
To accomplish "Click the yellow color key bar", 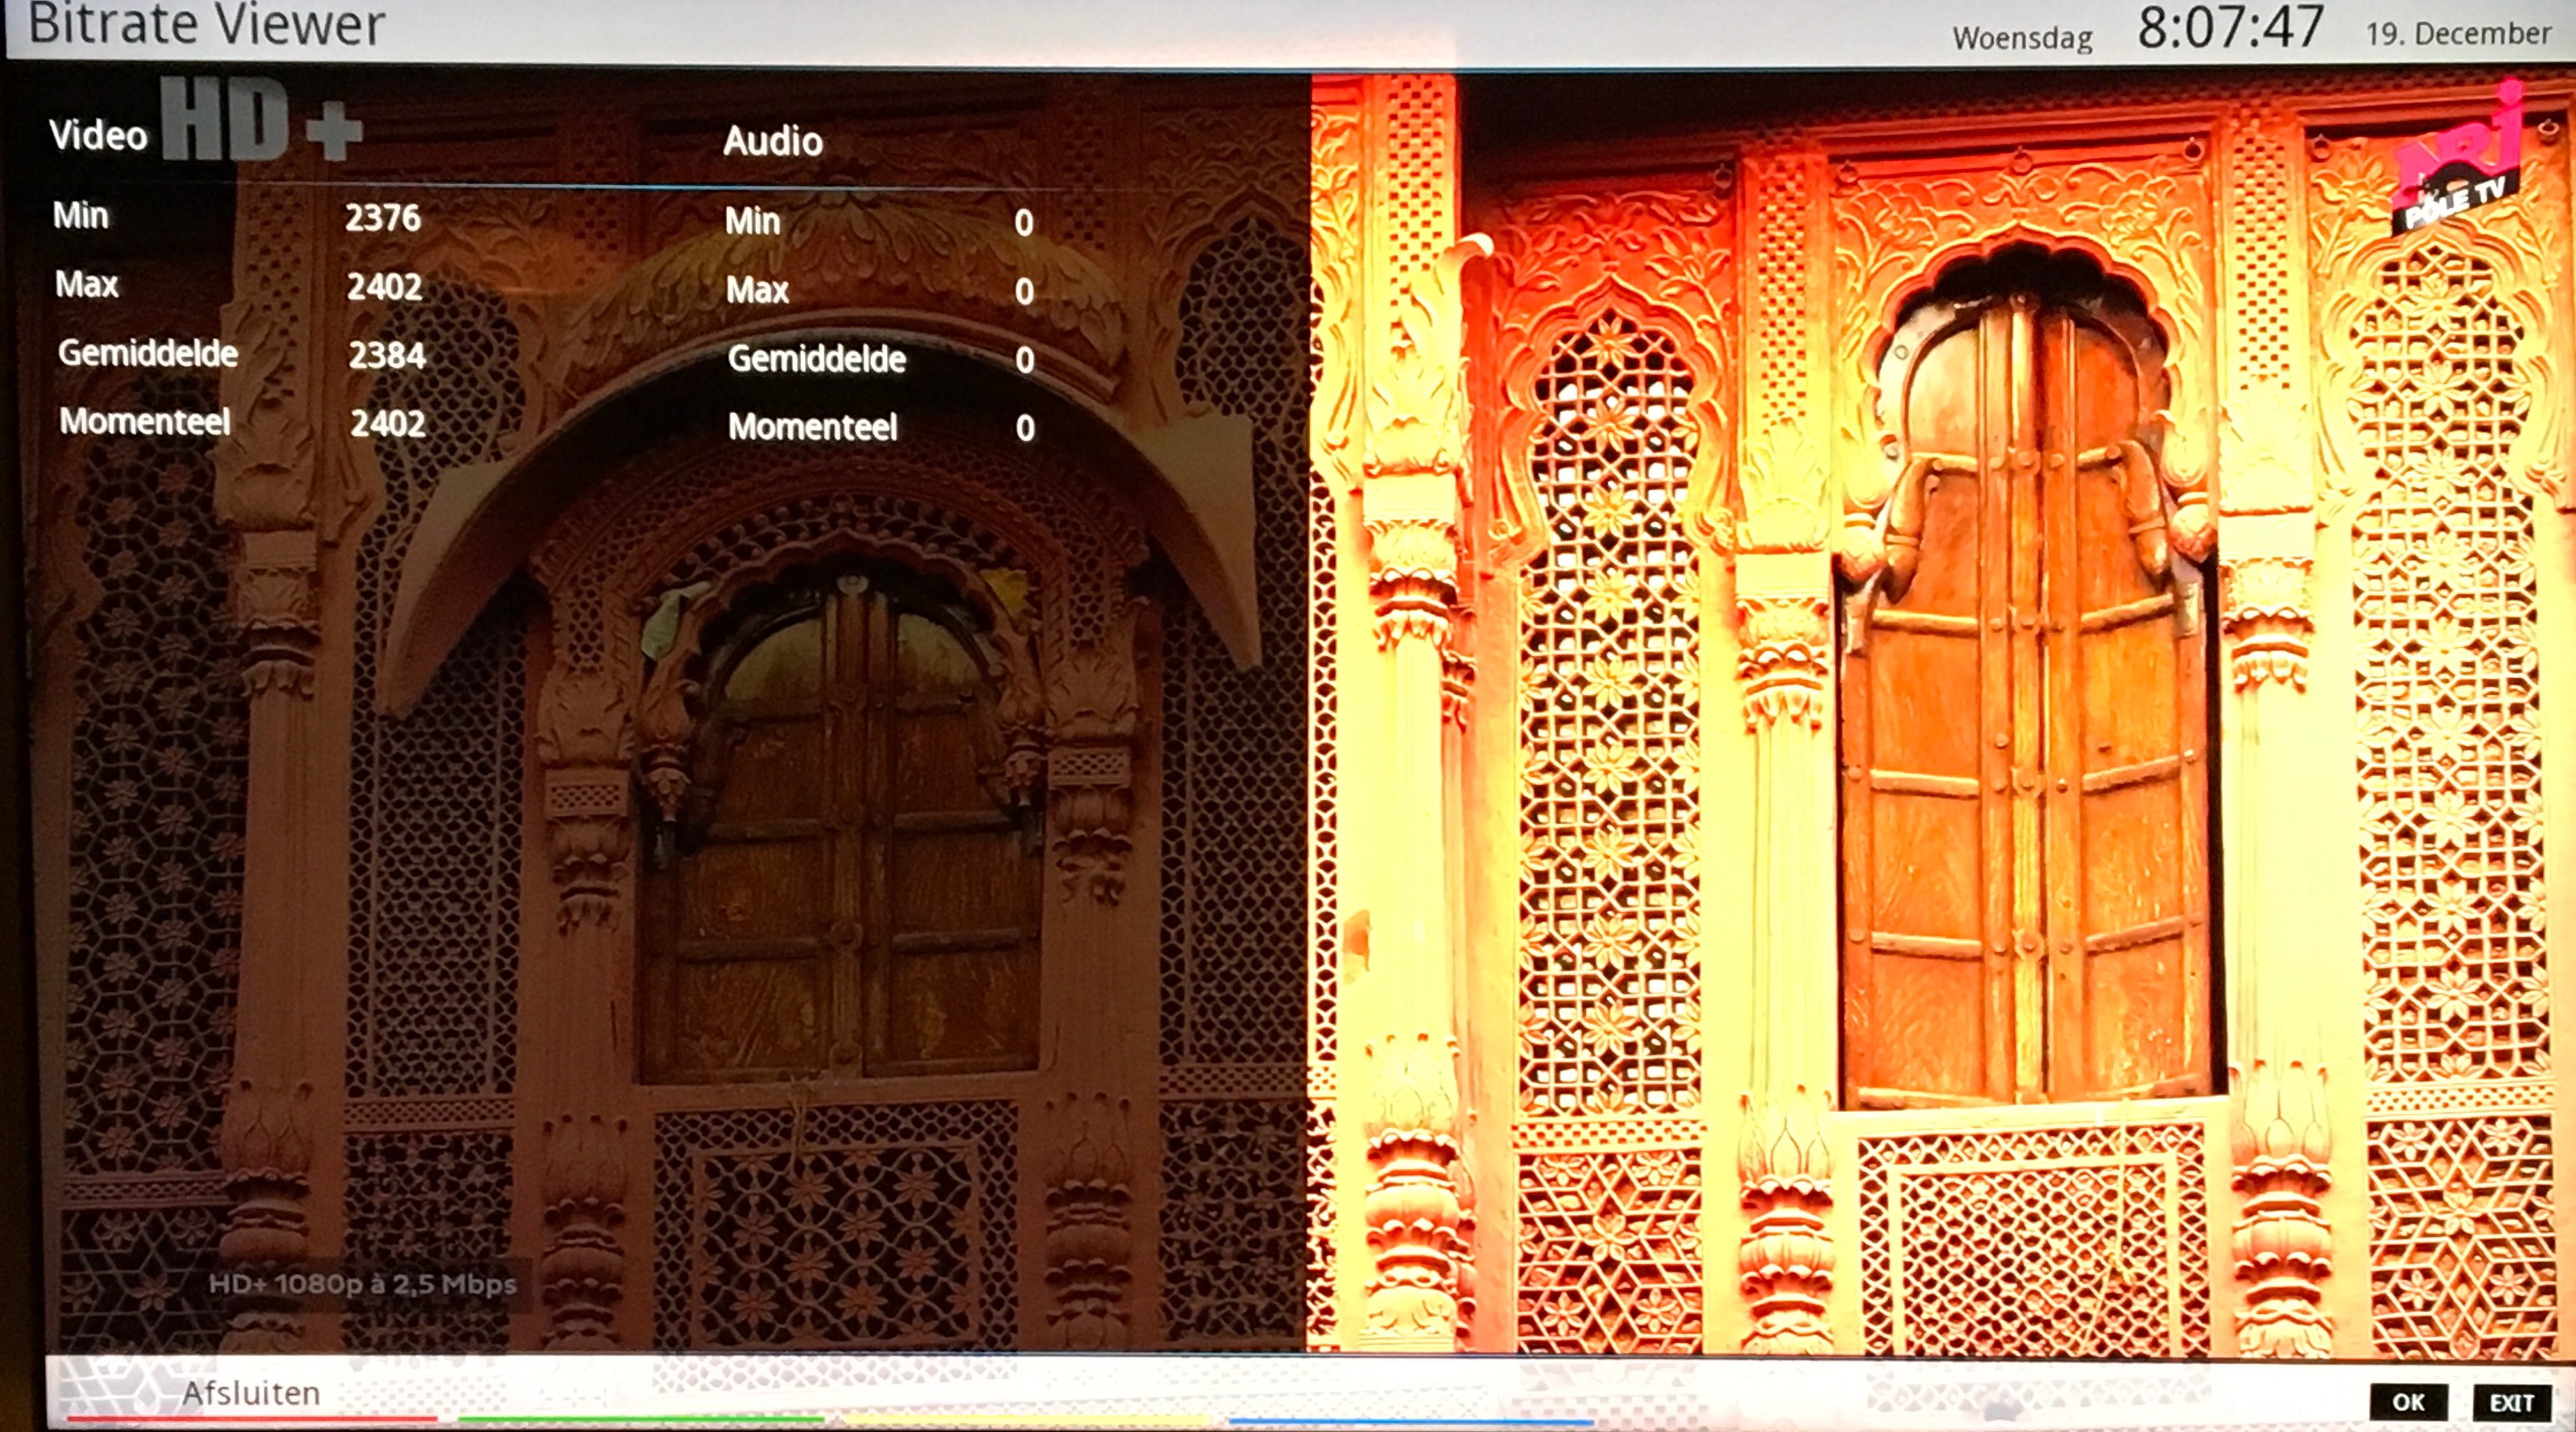I will (x=1026, y=1419).
